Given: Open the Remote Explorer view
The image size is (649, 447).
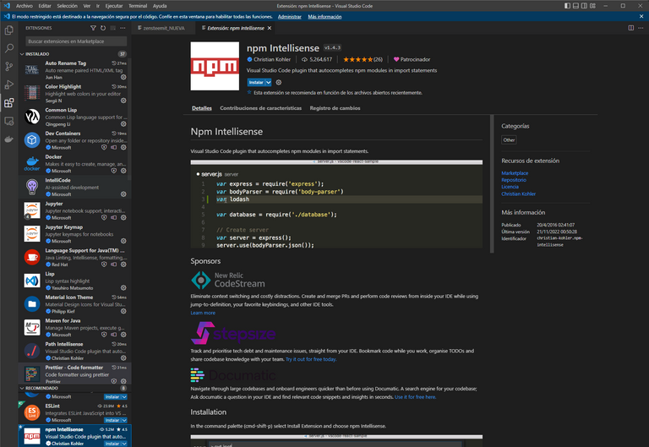Looking at the screenshot, I should (8, 121).
